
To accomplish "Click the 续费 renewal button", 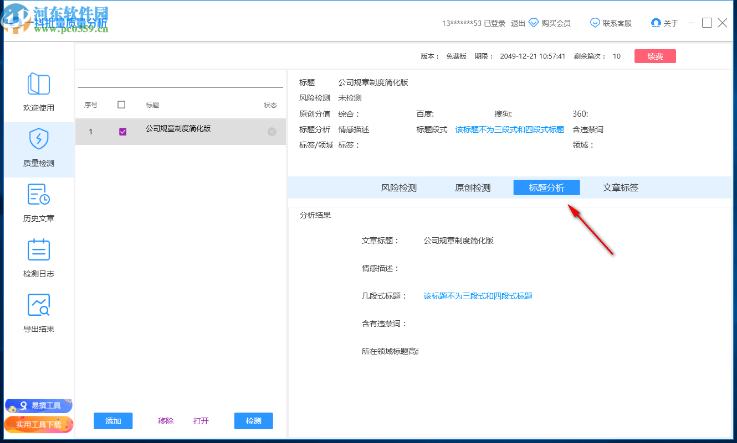I will pos(655,56).
